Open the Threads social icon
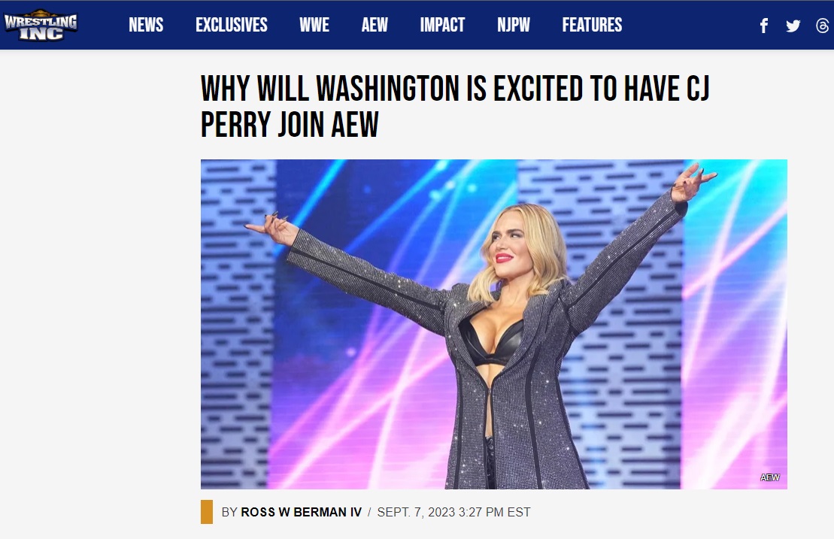Viewport: 834px width, 539px height. click(823, 26)
